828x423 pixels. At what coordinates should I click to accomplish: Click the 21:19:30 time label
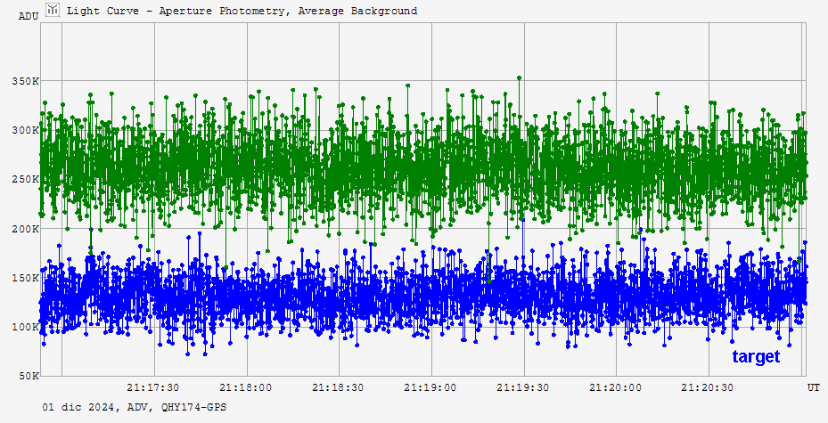coord(523,387)
